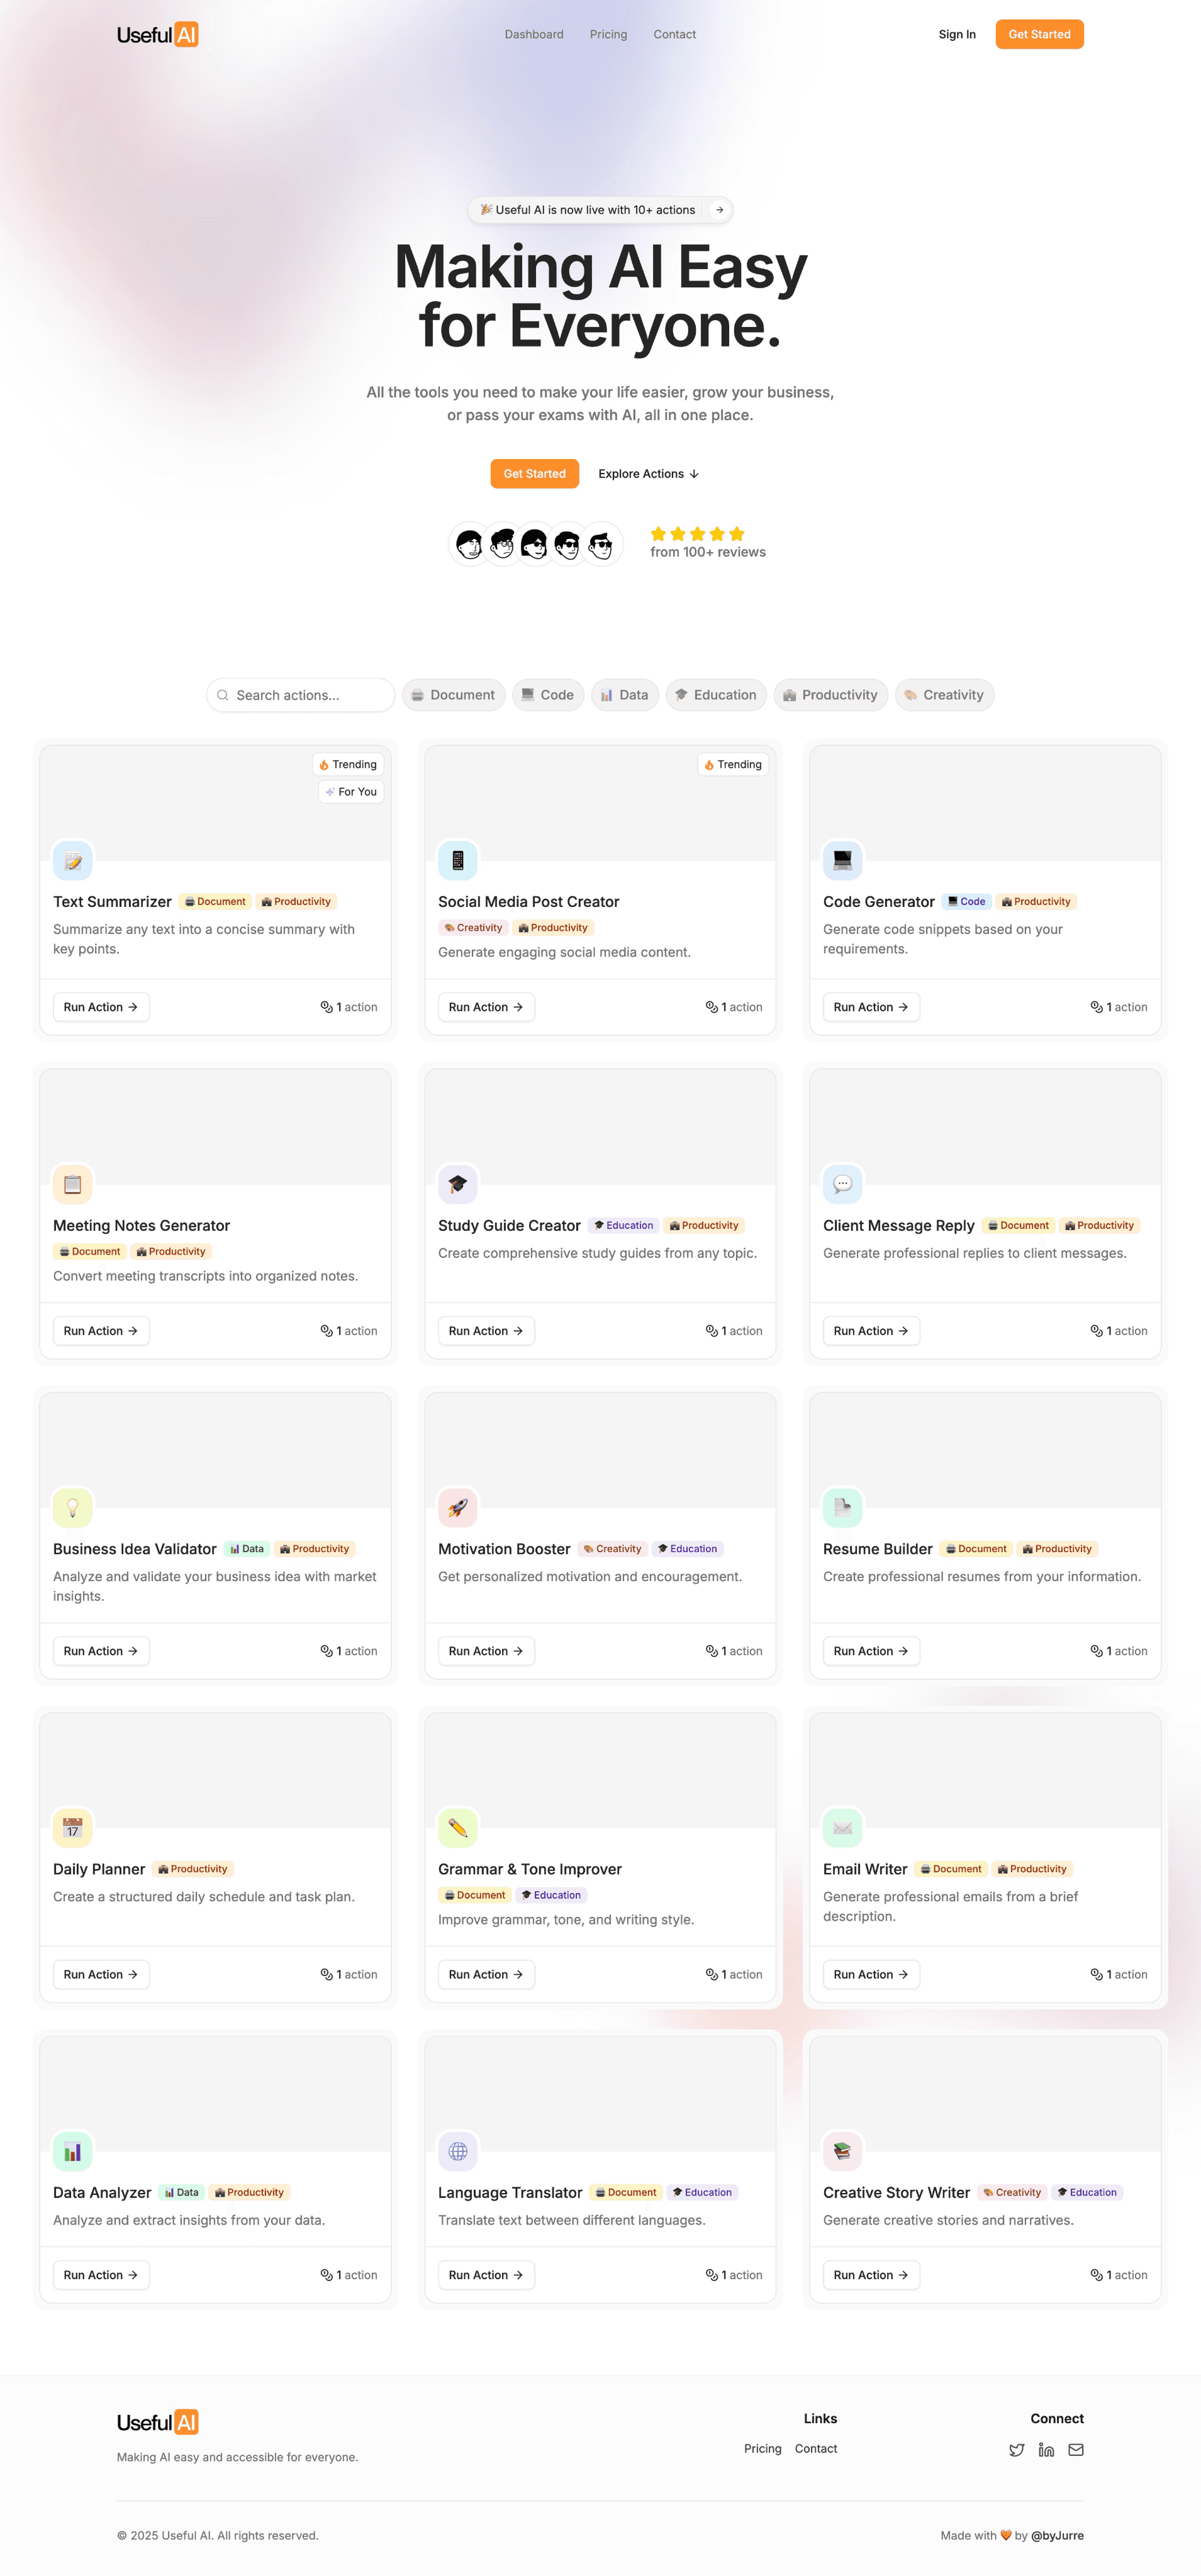Click the Grammar & Tone Improver pencil icon

tap(458, 1827)
